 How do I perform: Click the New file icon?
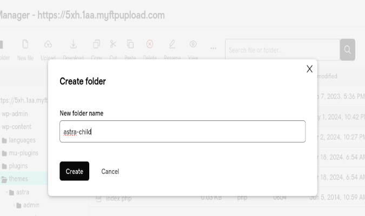click(x=25, y=44)
